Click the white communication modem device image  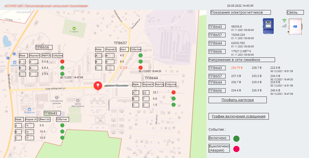point(295,27)
